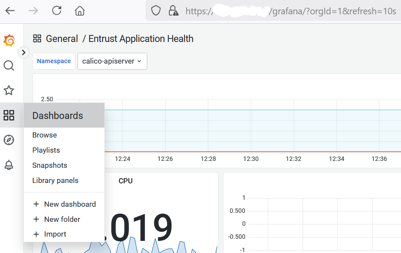The width and height of the screenshot is (401, 253).
Task: Click the browser address bar URL
Action: point(291,11)
